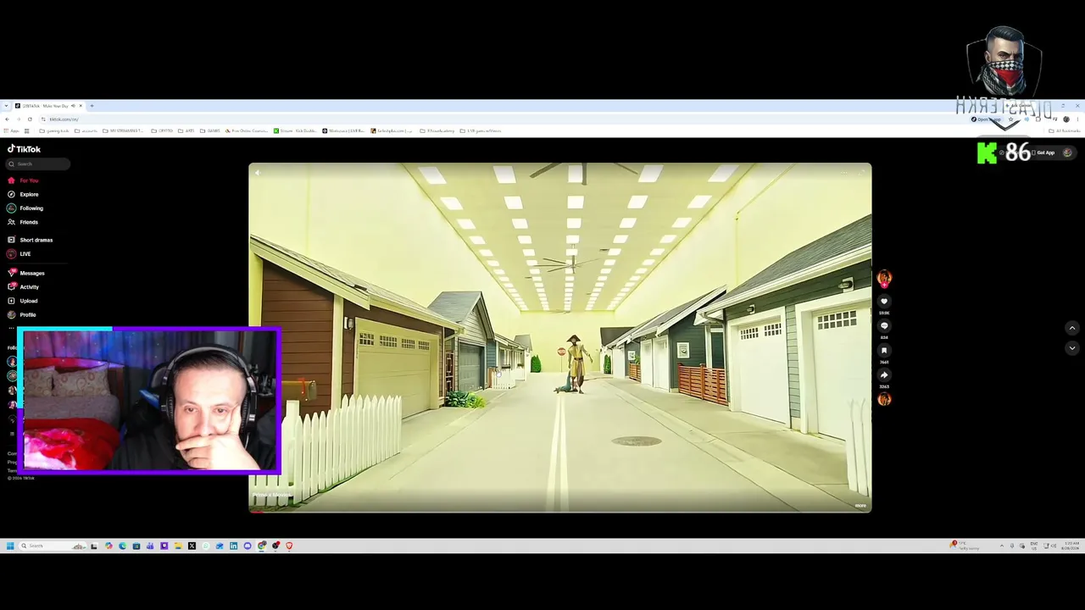The width and height of the screenshot is (1085, 610).
Task: Go to the next video
Action: pyautogui.click(x=1071, y=348)
